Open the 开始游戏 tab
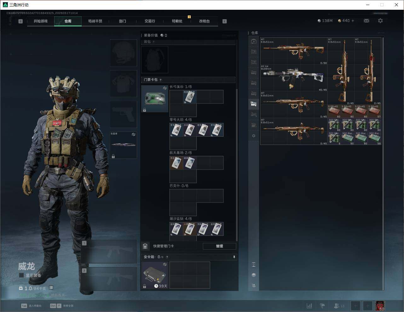Screen dimensions: 404x312 (x=41, y=21)
